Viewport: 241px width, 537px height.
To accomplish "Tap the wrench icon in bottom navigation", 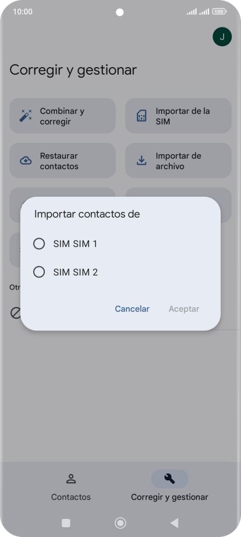I will click(169, 479).
